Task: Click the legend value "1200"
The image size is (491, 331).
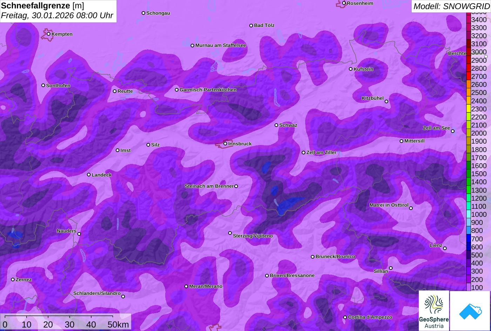Action: tap(479, 198)
